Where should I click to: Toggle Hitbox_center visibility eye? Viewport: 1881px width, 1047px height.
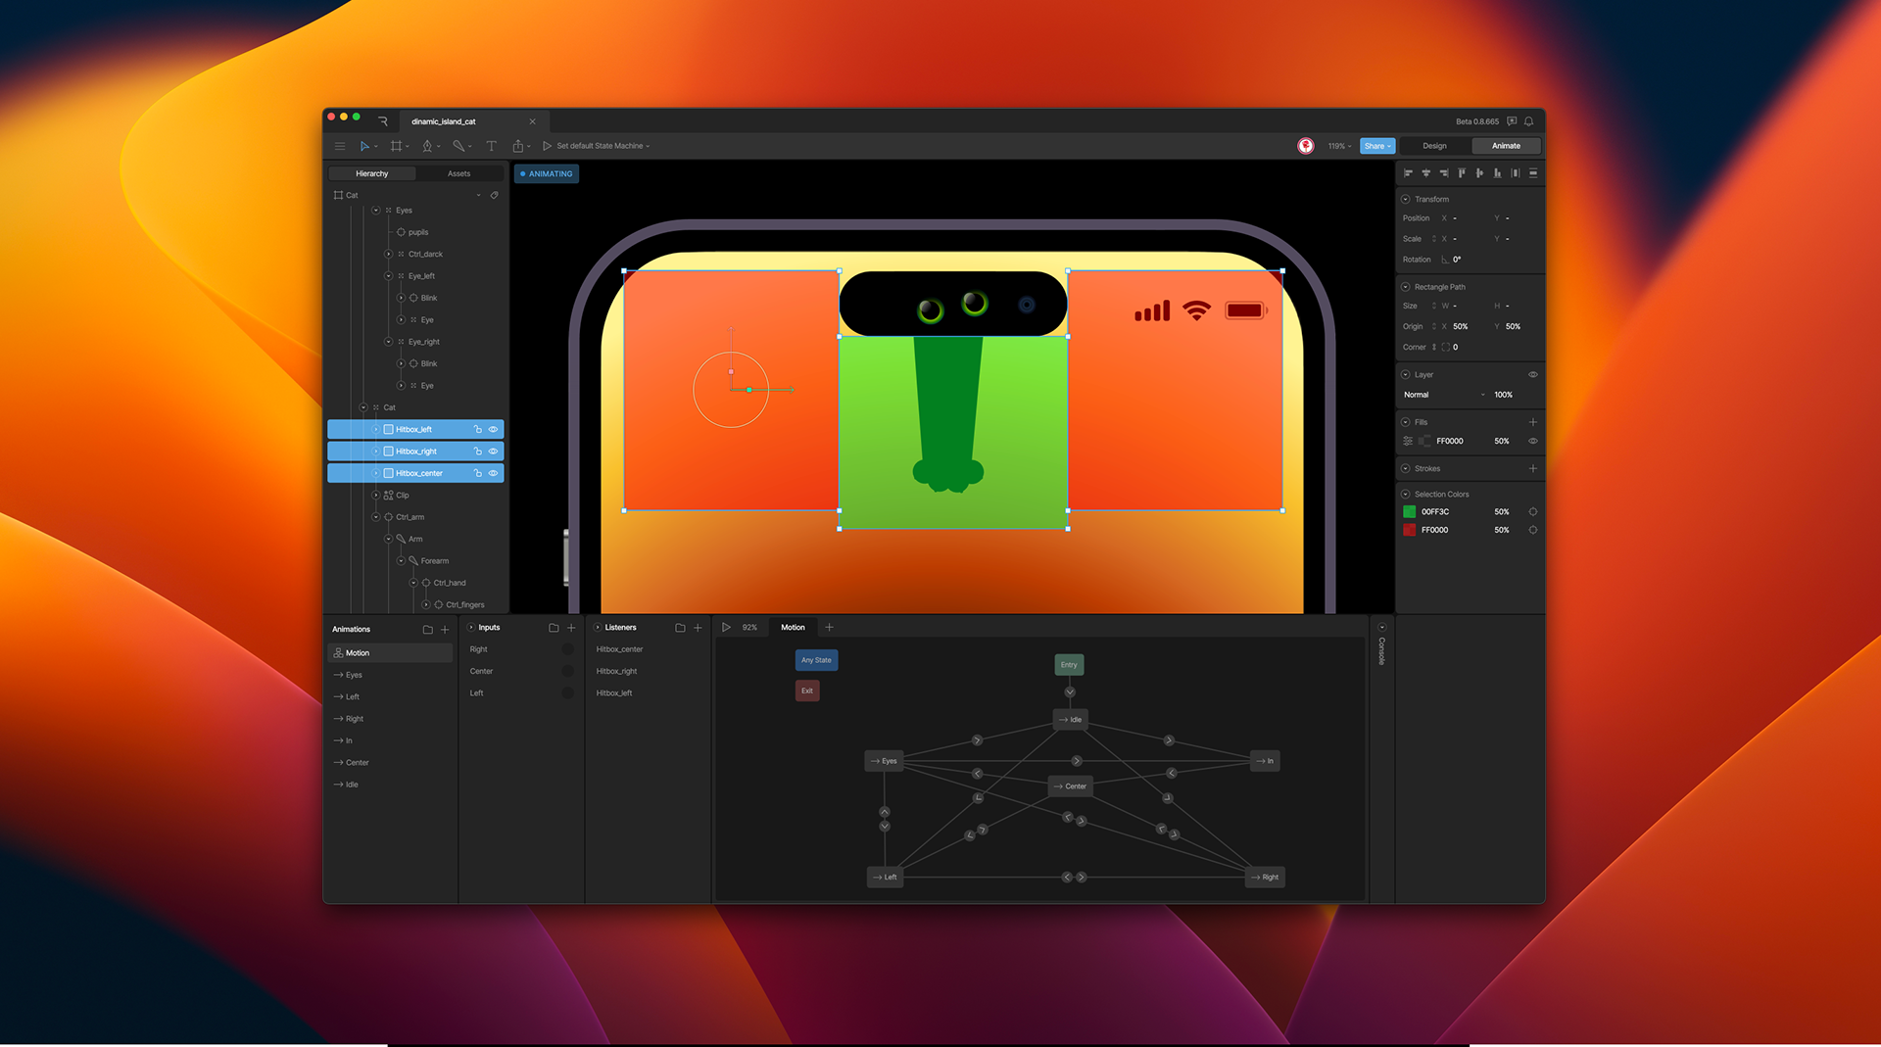(x=493, y=473)
